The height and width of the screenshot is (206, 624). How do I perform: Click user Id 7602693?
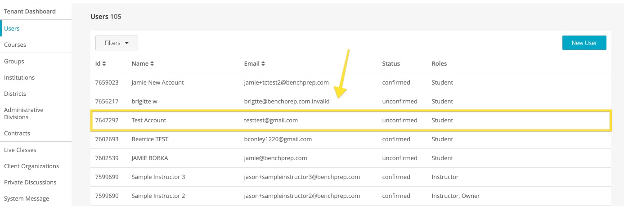107,139
